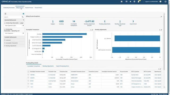Expand the Pending Adjustment refinement
The image size is (170, 95).
point(5,46)
